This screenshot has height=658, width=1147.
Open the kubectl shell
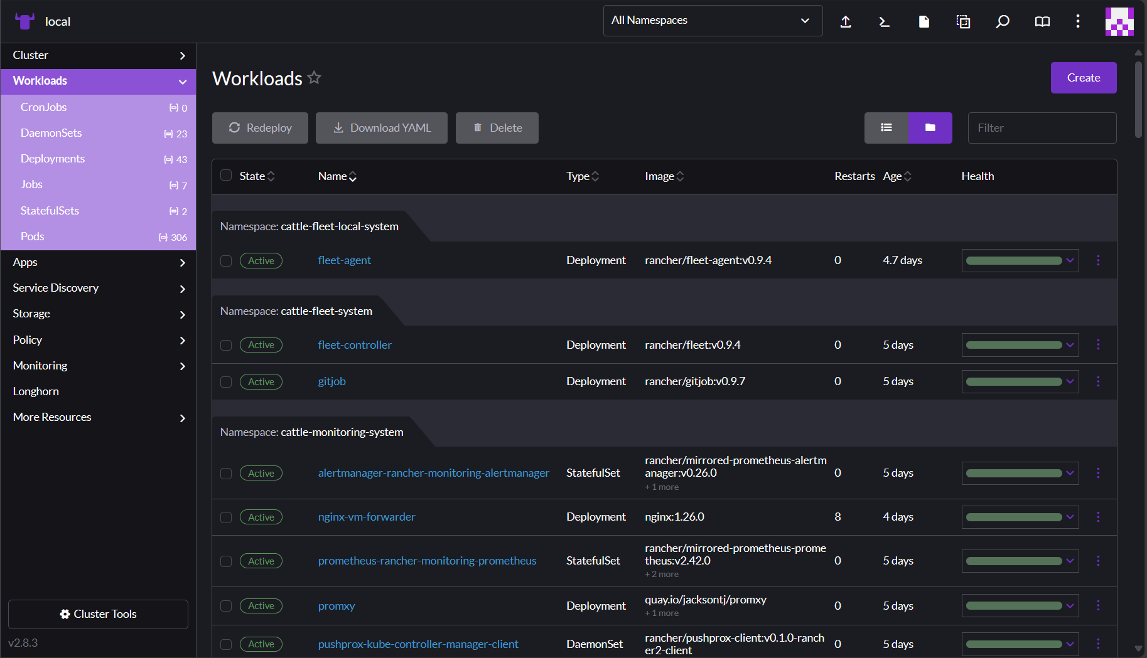885,21
